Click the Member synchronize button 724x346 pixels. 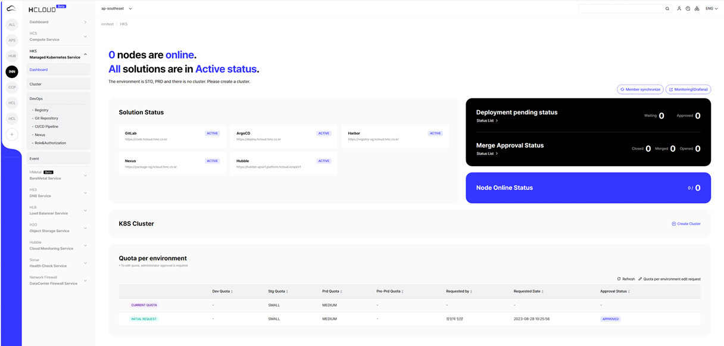click(x=639, y=89)
